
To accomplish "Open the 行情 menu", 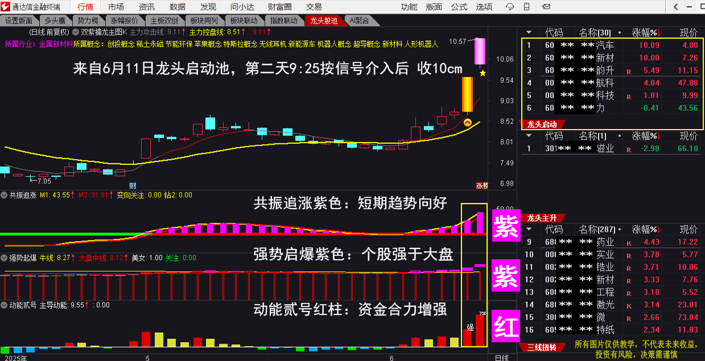I will coord(85,7).
